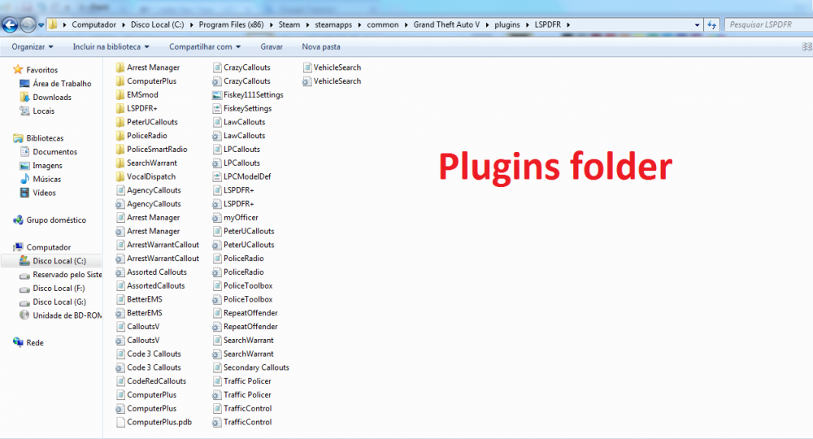Select CalloutsV file with document icon
Screen dimensions: 813x439
click(x=137, y=327)
